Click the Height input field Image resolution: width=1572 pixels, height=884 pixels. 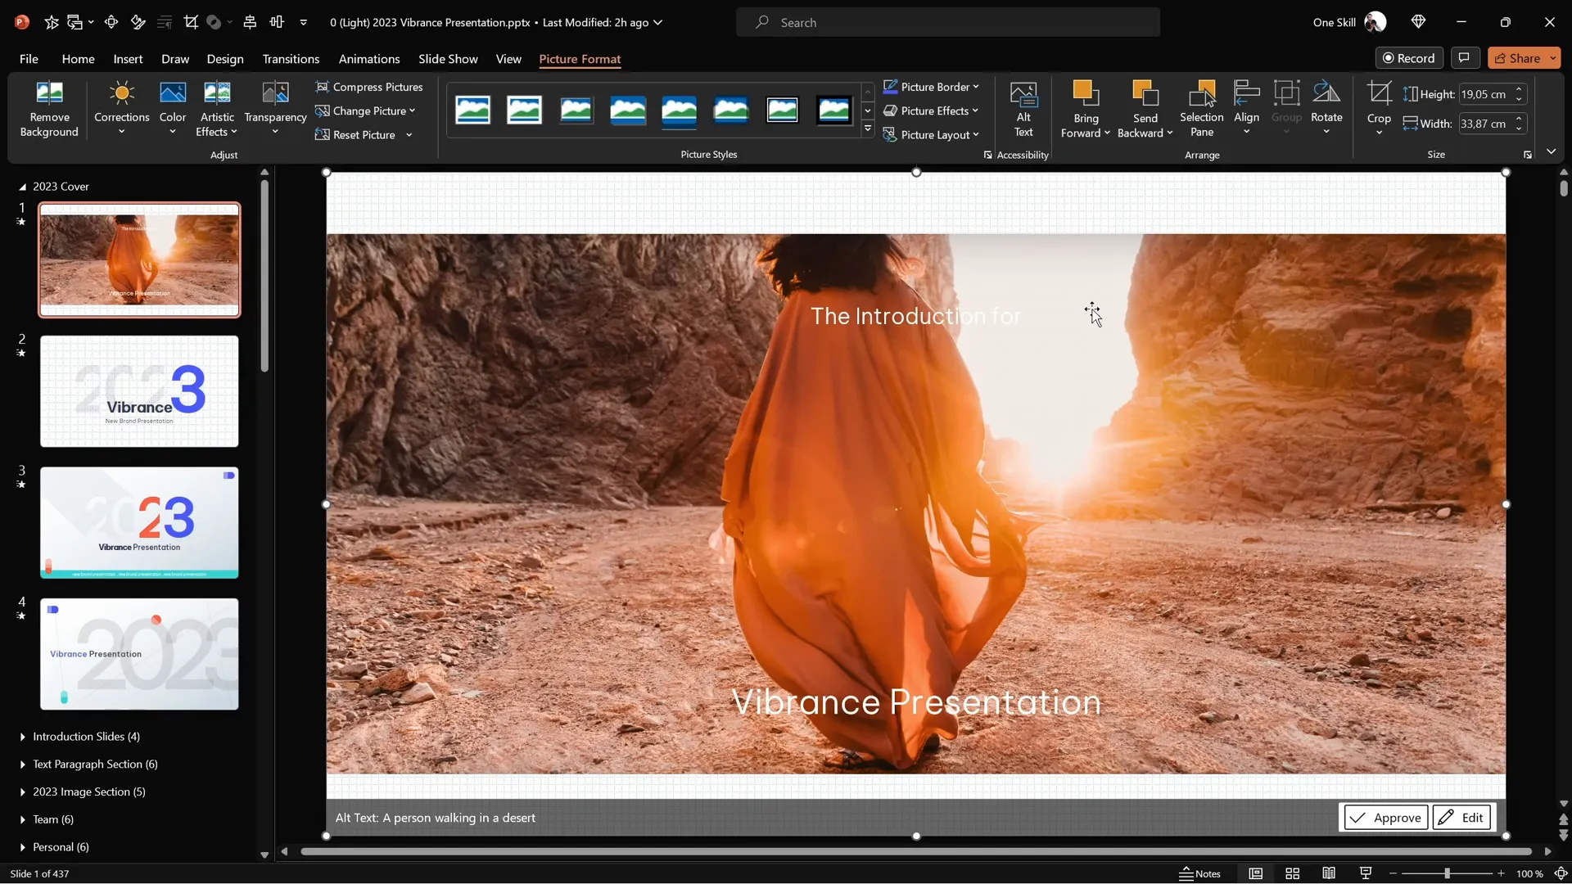point(1485,94)
